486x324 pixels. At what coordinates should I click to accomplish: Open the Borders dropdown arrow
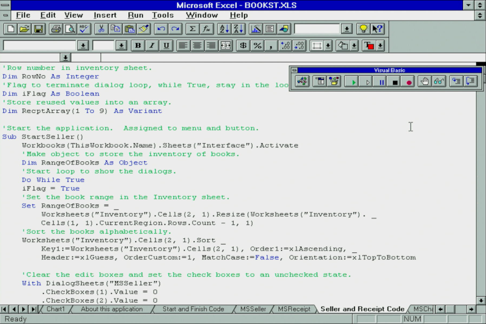(x=328, y=46)
